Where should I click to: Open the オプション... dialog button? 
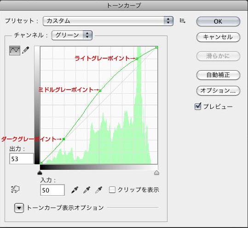point(218,90)
